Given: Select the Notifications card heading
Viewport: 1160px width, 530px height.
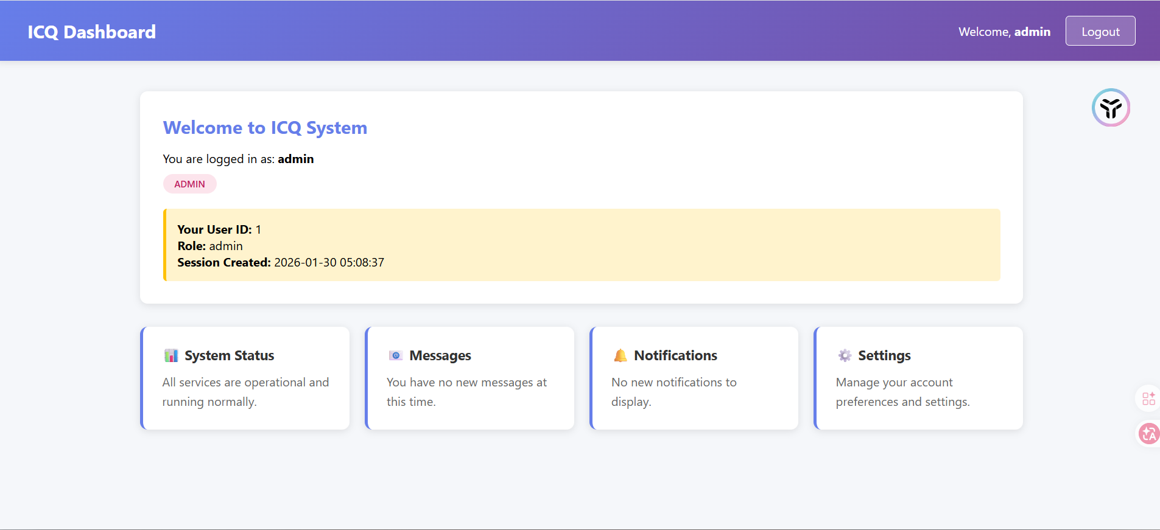Looking at the screenshot, I should coord(675,355).
